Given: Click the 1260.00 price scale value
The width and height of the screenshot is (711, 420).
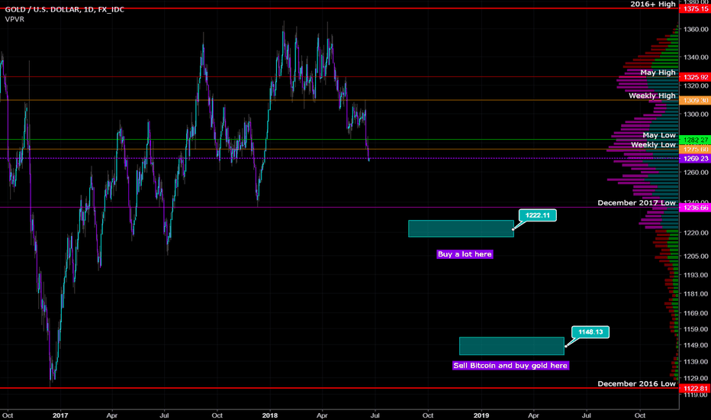Looking at the screenshot, I should point(696,172).
